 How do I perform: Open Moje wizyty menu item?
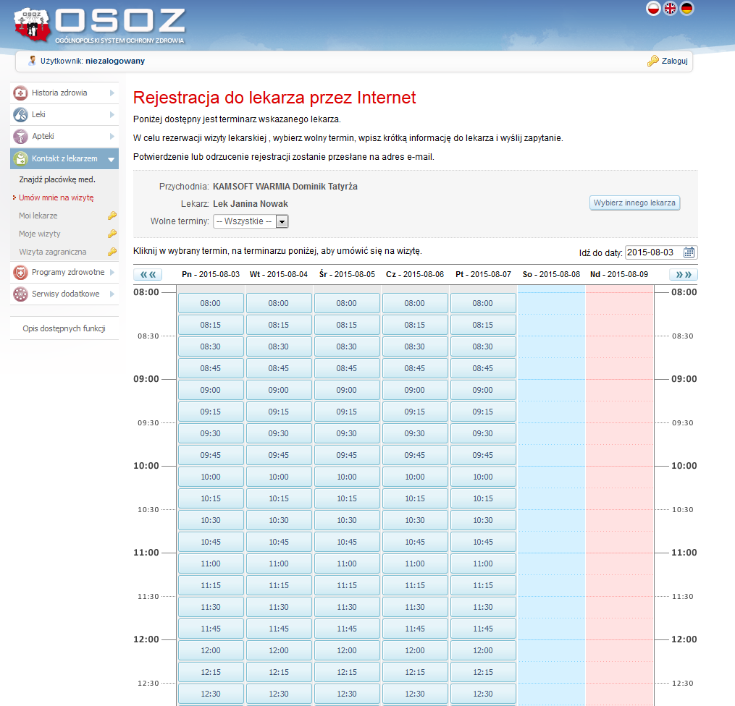(x=40, y=234)
